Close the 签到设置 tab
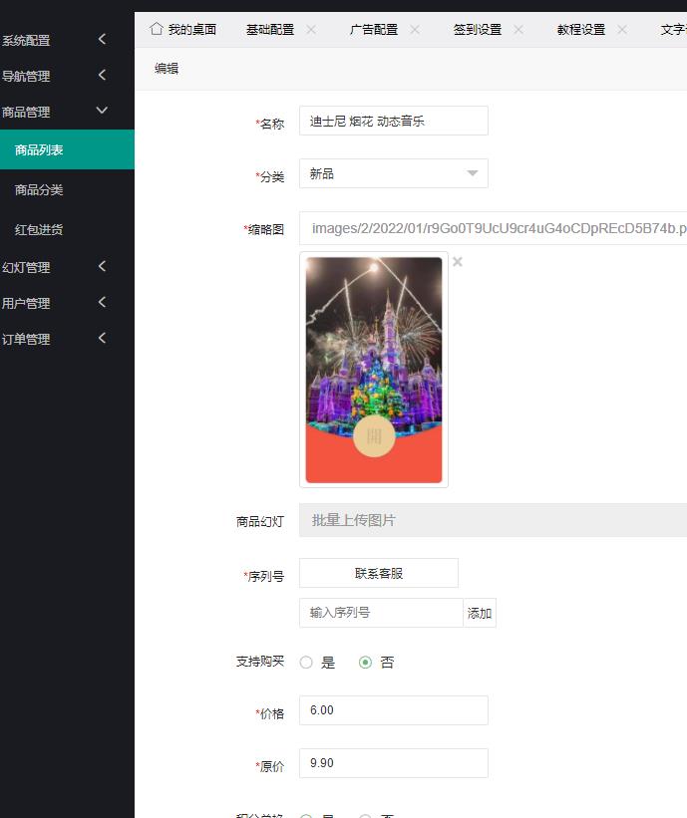Image resolution: width=687 pixels, height=818 pixels. [x=518, y=30]
